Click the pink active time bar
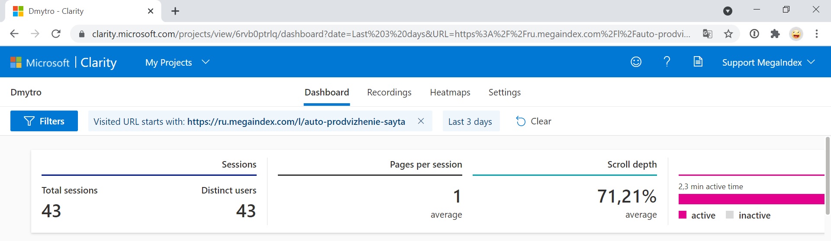Screen dimensions: 831x241 point(751,199)
